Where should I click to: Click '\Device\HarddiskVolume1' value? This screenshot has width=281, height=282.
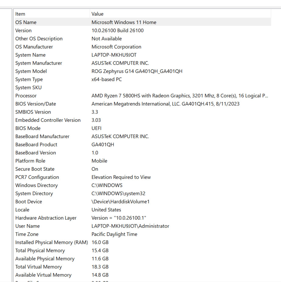point(120,202)
